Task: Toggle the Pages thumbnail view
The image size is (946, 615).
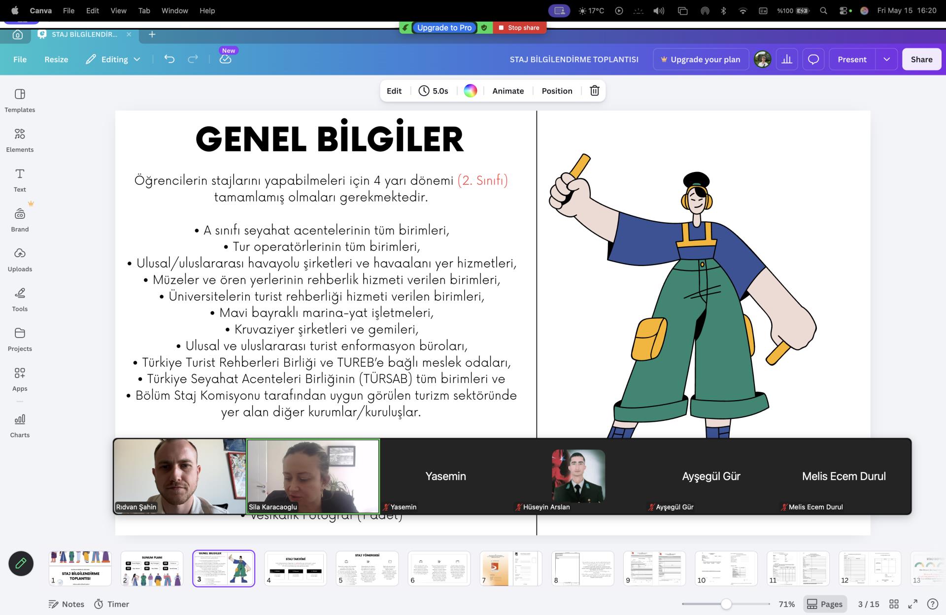Action: (x=825, y=604)
